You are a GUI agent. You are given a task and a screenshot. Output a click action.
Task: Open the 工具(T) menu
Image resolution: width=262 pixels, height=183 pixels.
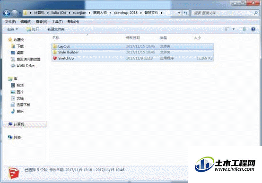coord(57,22)
